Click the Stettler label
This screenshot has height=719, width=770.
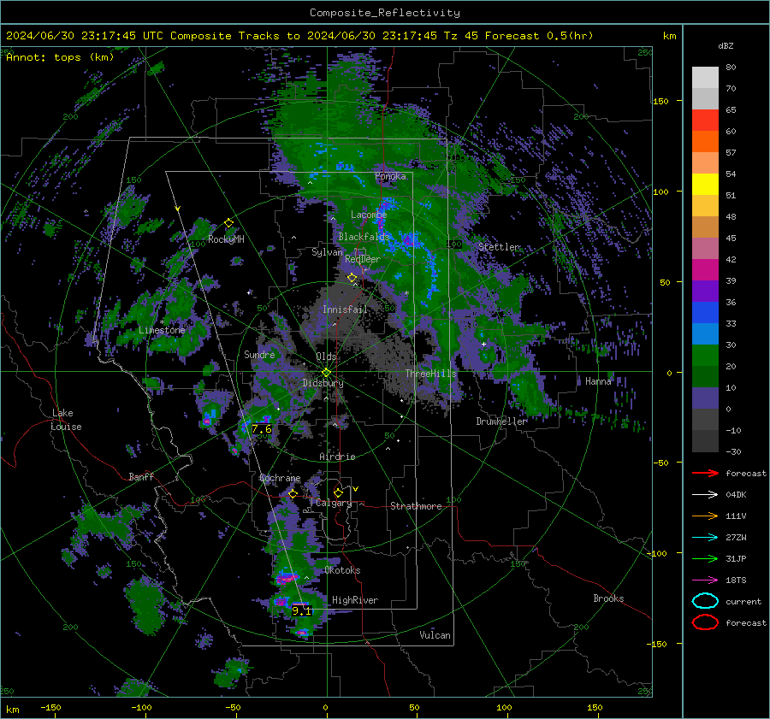[499, 247]
